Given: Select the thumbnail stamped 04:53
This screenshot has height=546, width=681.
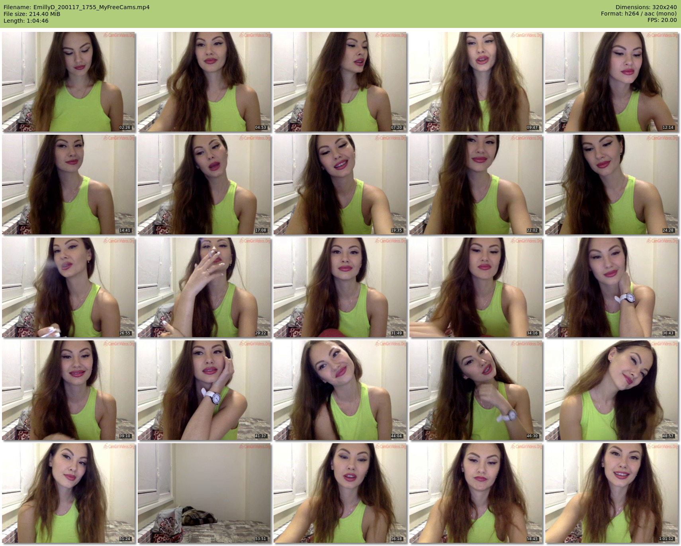Looking at the screenshot, I should click(x=204, y=82).
